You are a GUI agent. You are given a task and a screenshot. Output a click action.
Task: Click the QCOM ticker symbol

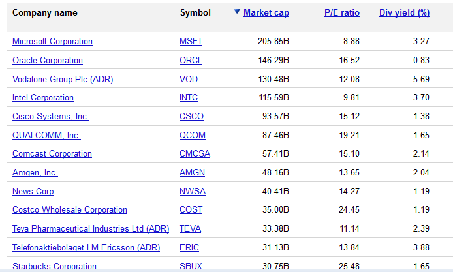pyautogui.click(x=193, y=135)
